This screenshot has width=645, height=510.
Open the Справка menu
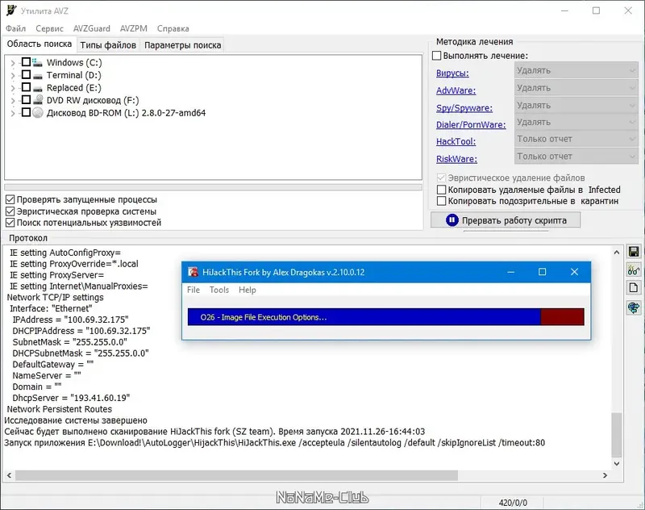click(173, 28)
